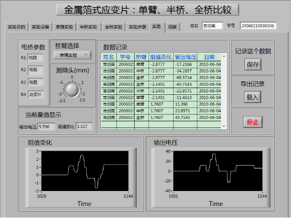Click the 学号 column header
The image size is (291, 218).
click(x=125, y=57)
